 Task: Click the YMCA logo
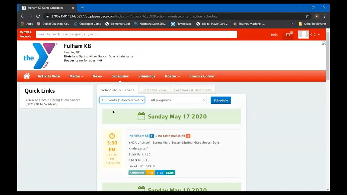pos(40,56)
